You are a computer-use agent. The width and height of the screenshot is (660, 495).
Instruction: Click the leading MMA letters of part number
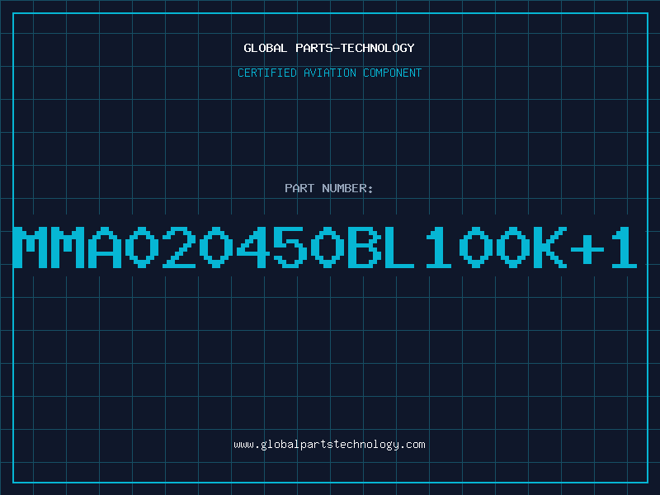pos(68,247)
